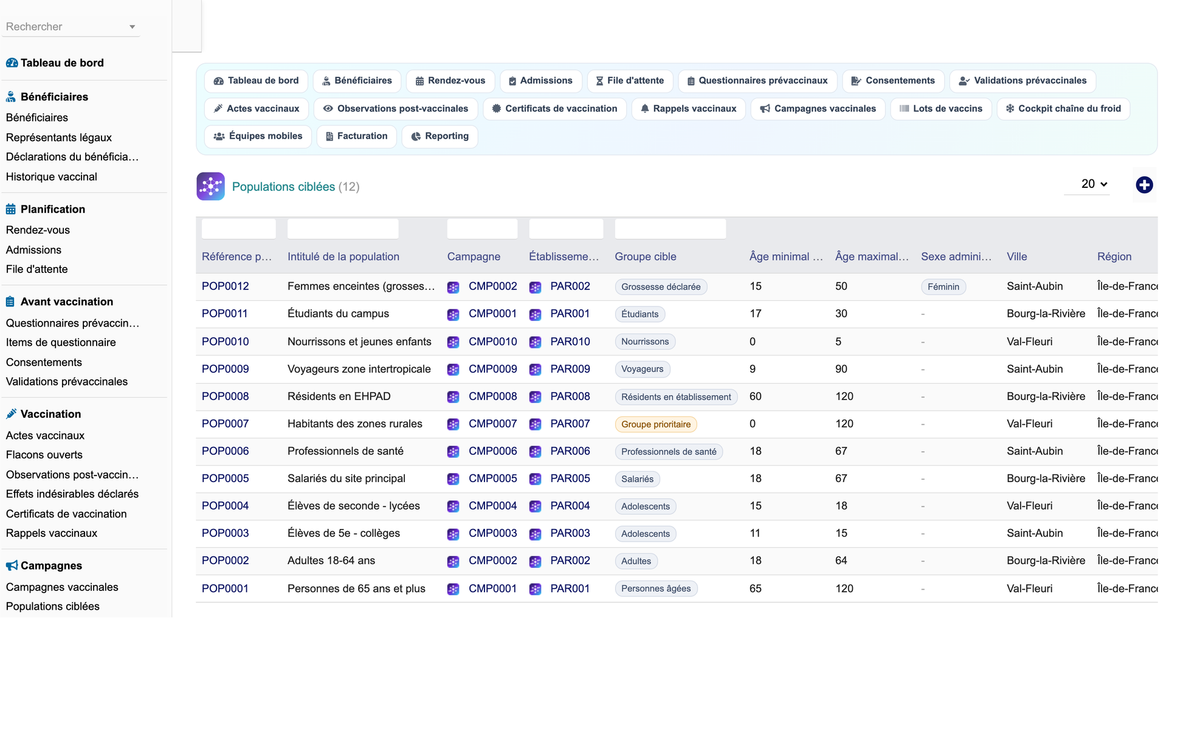The width and height of the screenshot is (1183, 732).
Task: Switch to the File d'attente tab
Action: pos(629,81)
